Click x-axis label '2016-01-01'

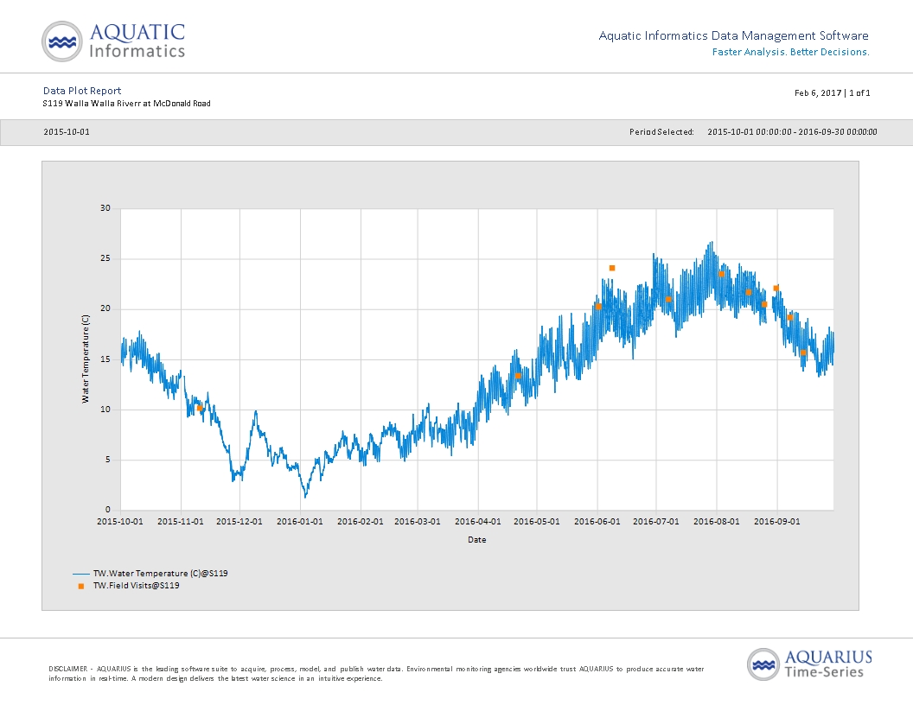coord(300,522)
